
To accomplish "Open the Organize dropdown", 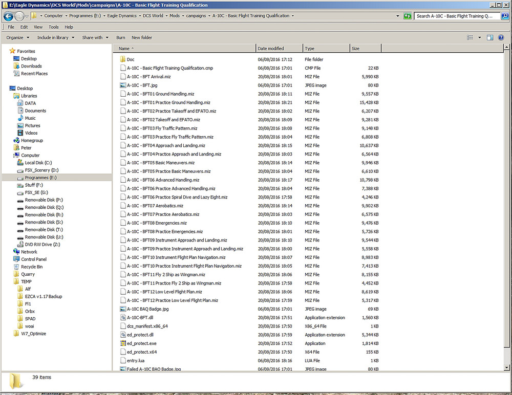I will coord(17,37).
